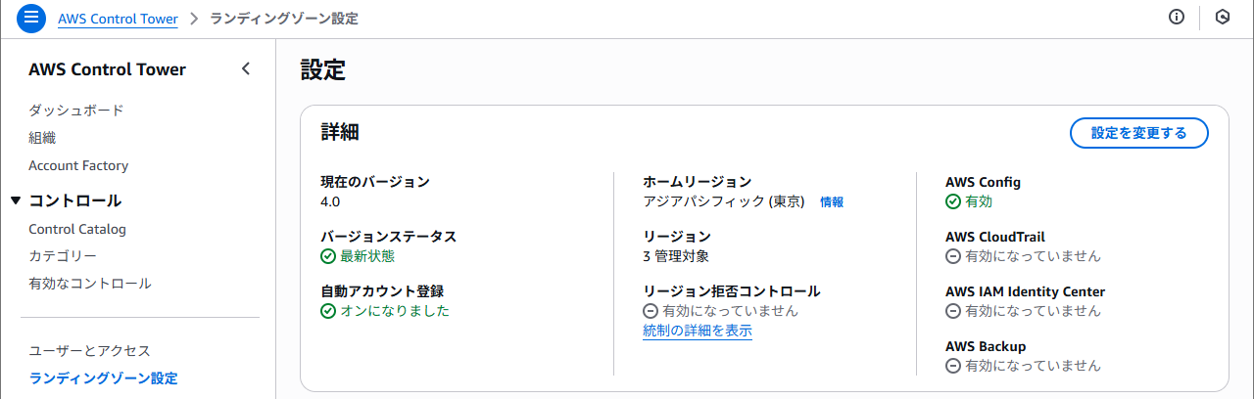Viewport: 1254px width, 399px height.
Task: Click the AWS Control Tower breadcrumb link
Action: click(x=119, y=19)
